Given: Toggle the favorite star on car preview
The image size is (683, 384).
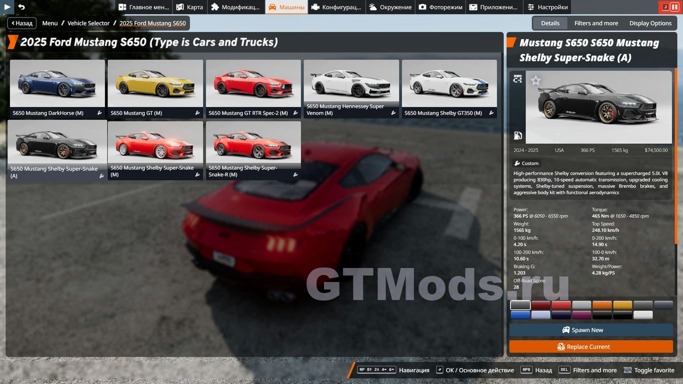Looking at the screenshot, I should [x=535, y=80].
